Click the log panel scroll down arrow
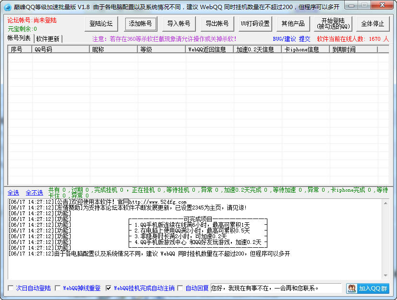 [385, 275]
